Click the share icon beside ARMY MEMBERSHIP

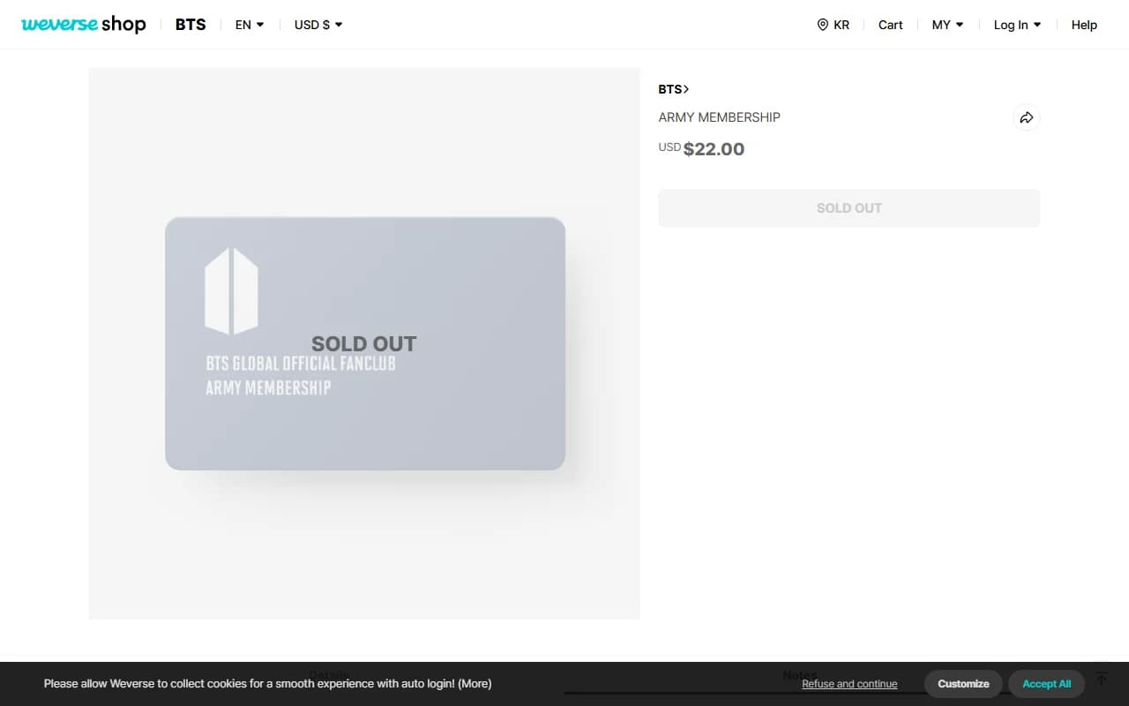[1026, 117]
